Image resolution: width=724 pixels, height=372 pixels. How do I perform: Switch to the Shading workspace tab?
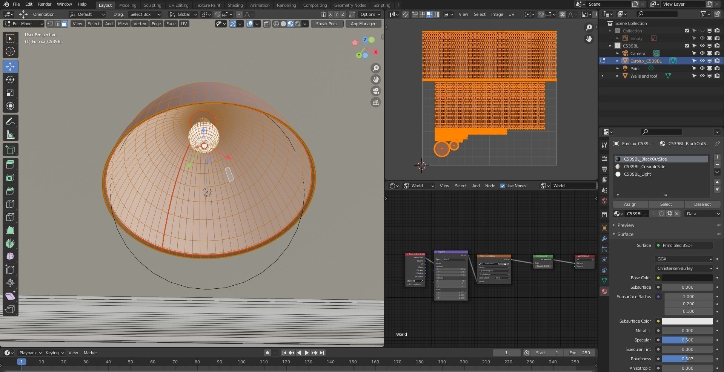pos(235,5)
